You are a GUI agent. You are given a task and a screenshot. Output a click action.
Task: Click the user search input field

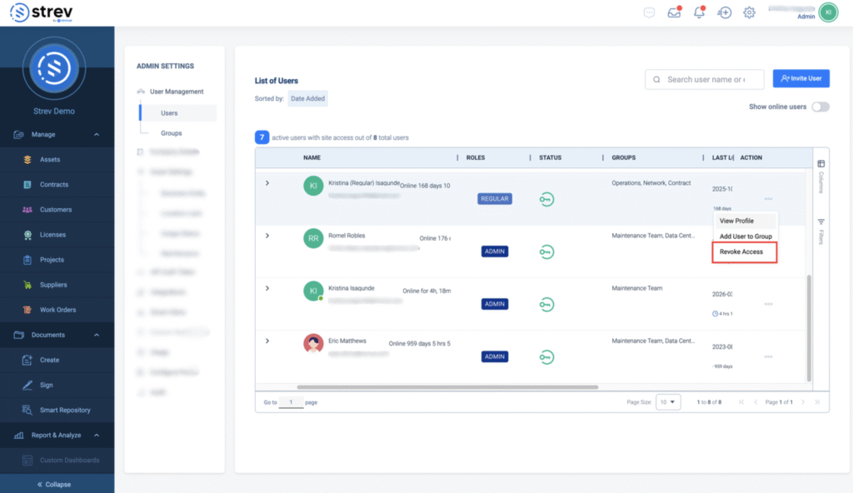pos(705,79)
